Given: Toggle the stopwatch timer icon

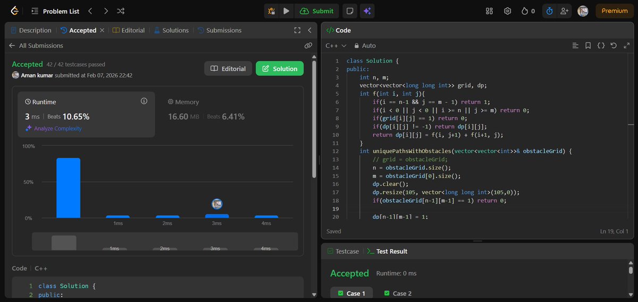Looking at the screenshot, I should pyautogui.click(x=549, y=11).
